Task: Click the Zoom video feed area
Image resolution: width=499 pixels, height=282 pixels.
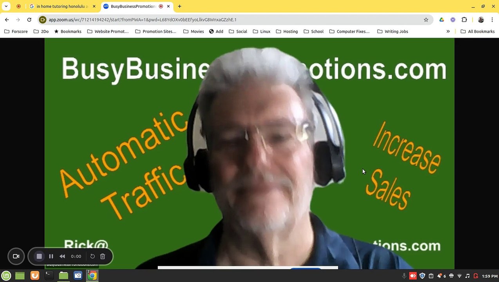Action: [249, 154]
